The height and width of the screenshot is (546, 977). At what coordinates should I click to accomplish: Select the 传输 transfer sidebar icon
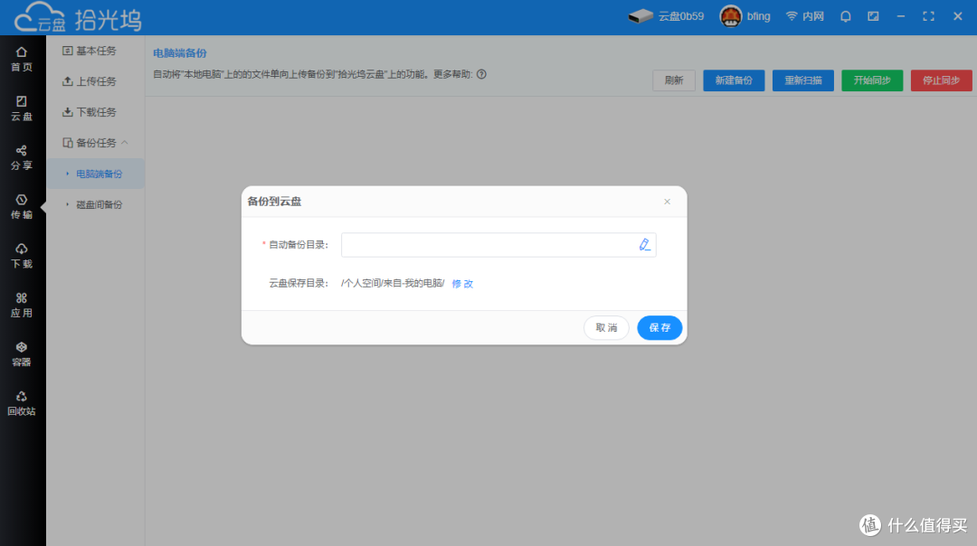click(x=22, y=207)
